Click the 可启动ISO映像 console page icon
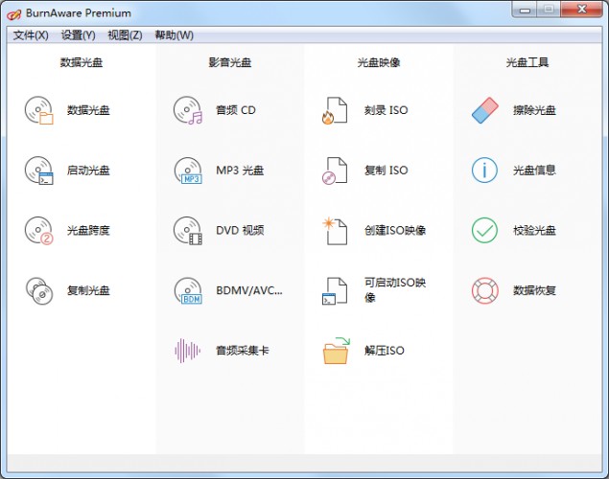Image resolution: width=609 pixels, height=479 pixels. 335,291
